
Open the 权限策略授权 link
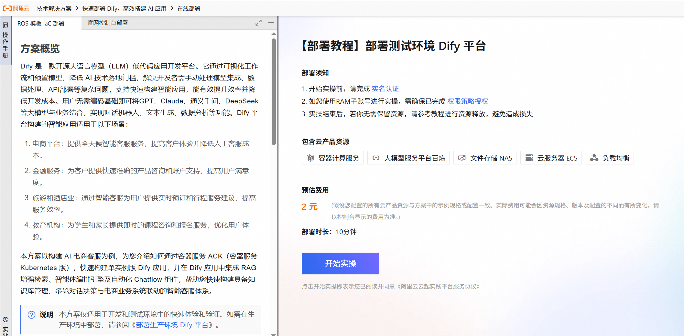(468, 101)
